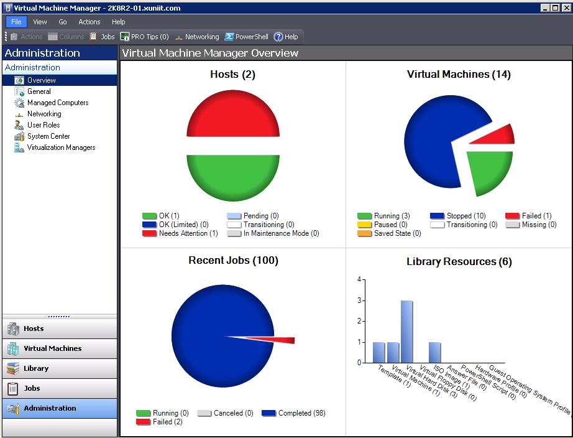Click "Saved State (0)" legend text
This screenshot has height=438, width=573.
[398, 233]
